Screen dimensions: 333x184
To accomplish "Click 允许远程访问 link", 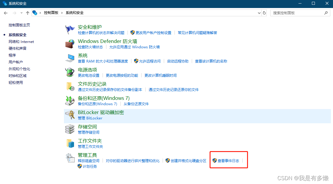I will click(x=150, y=61).
